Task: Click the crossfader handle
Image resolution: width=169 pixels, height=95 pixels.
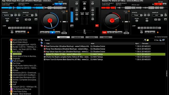Action: coord(84,31)
